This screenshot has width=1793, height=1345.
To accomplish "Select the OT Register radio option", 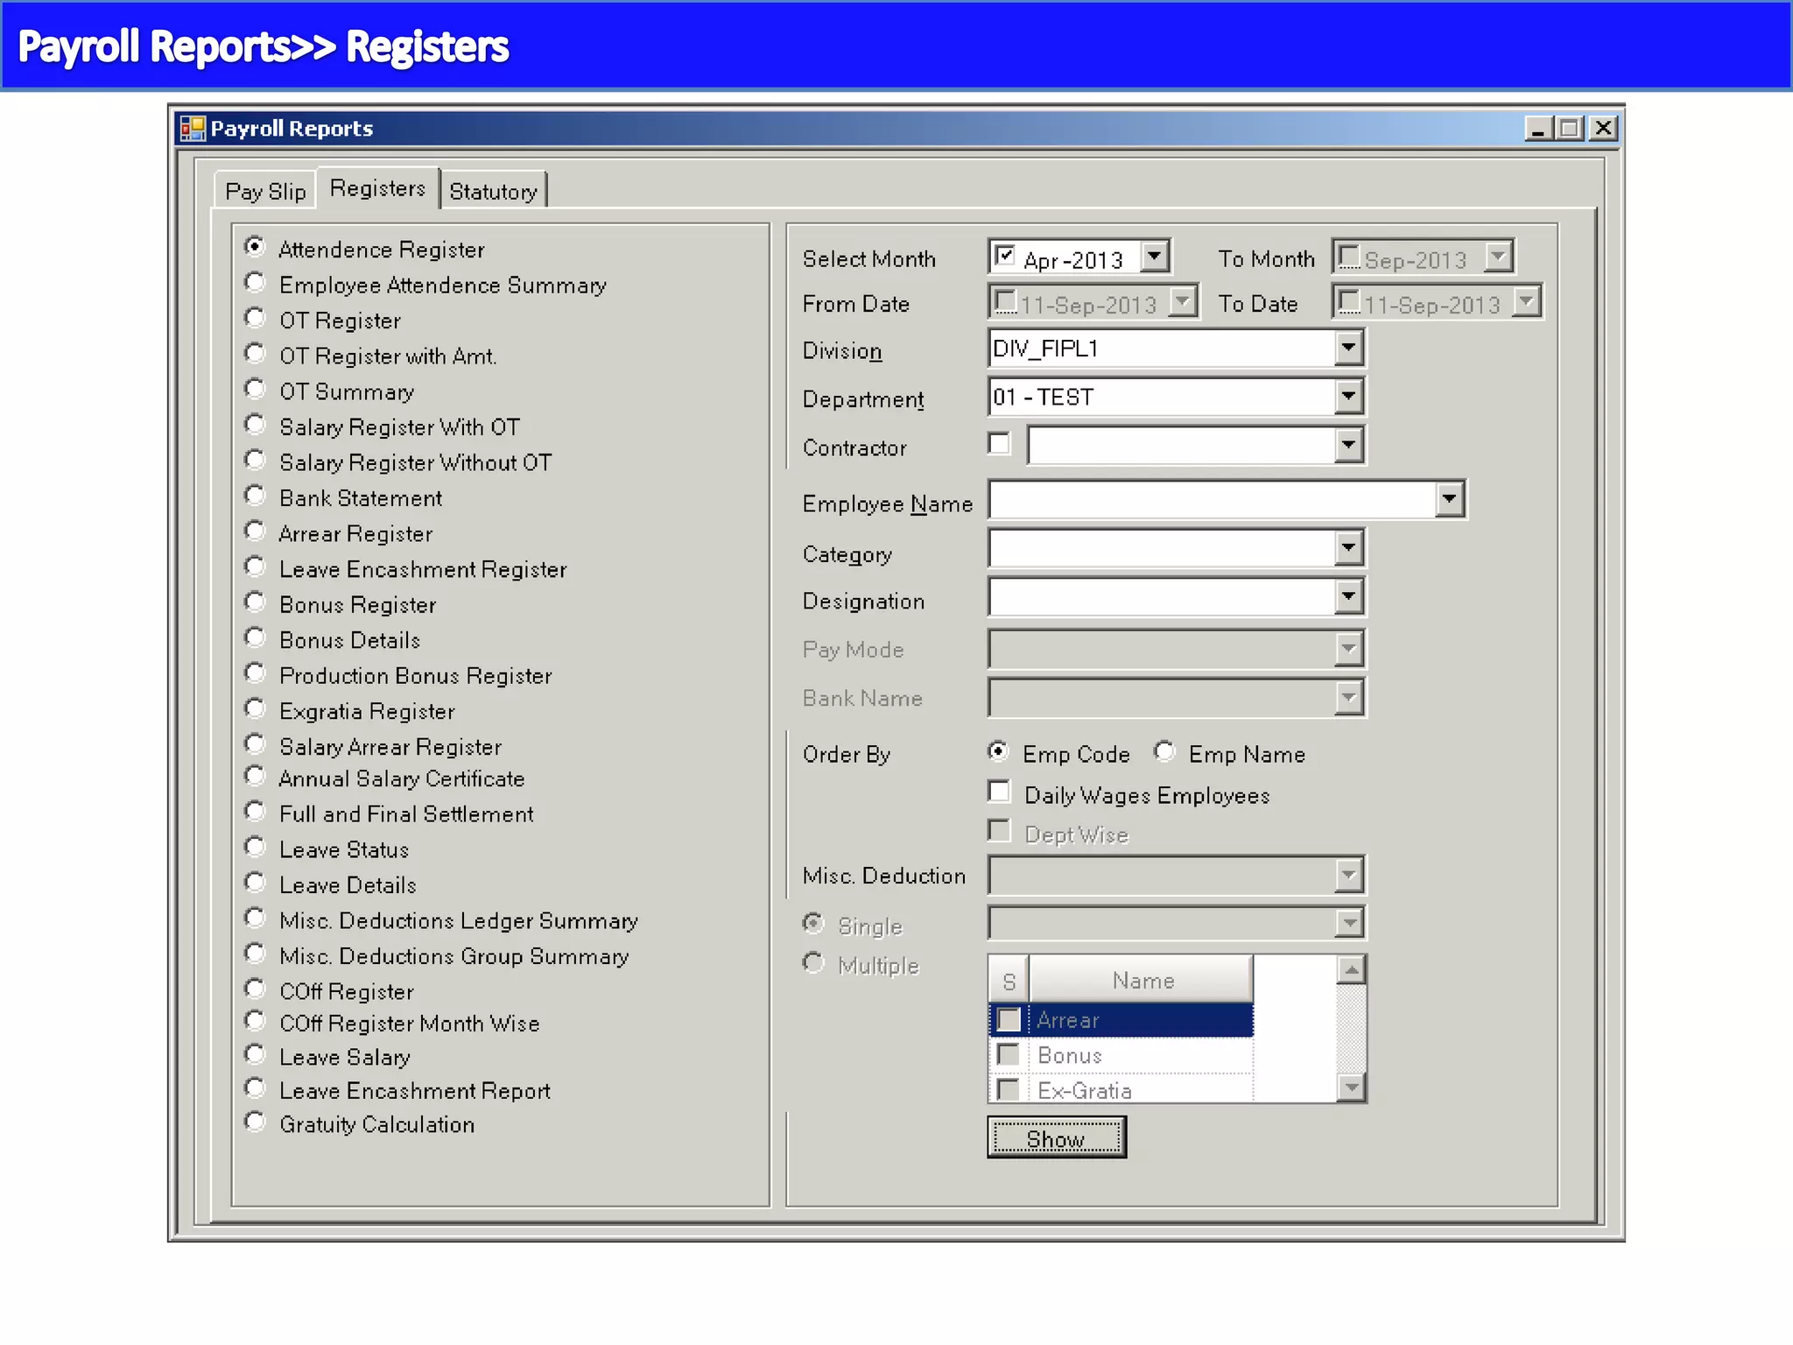I will (255, 318).
